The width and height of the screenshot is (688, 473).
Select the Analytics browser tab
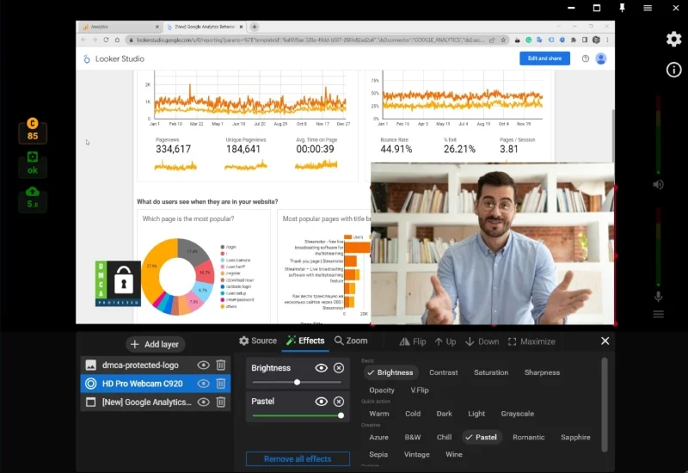coord(120,27)
